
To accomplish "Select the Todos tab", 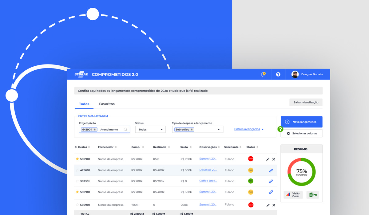I will point(84,104).
